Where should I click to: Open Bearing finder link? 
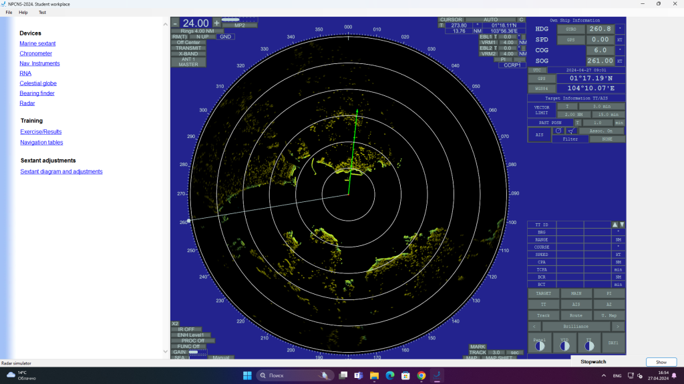point(37,93)
